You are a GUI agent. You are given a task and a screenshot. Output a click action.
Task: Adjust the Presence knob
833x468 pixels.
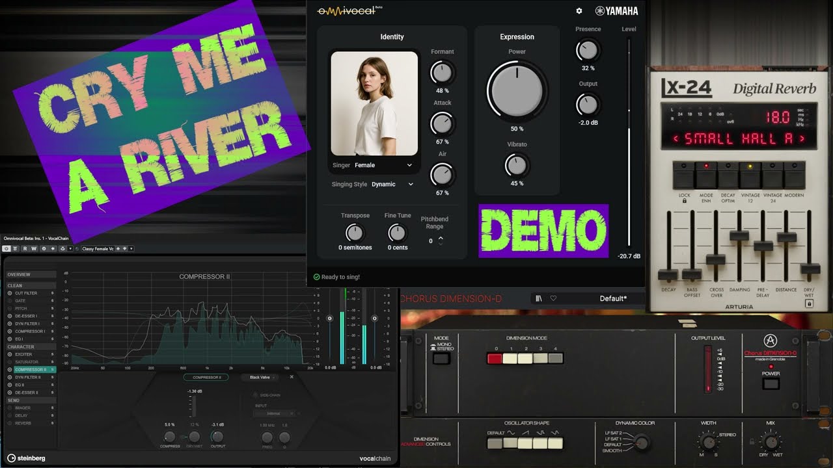pos(588,50)
